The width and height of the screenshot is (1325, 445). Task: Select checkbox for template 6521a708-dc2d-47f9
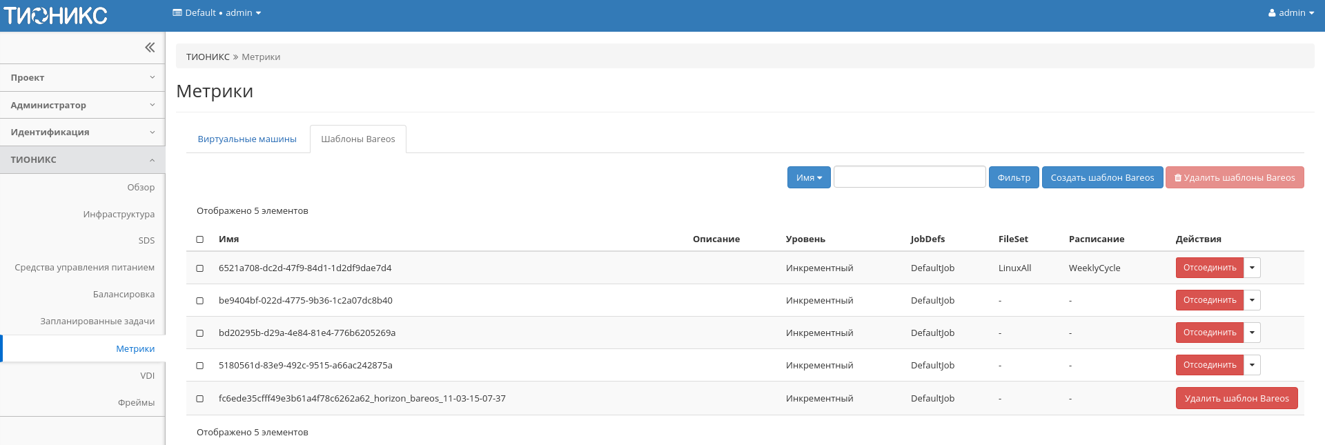(200, 268)
